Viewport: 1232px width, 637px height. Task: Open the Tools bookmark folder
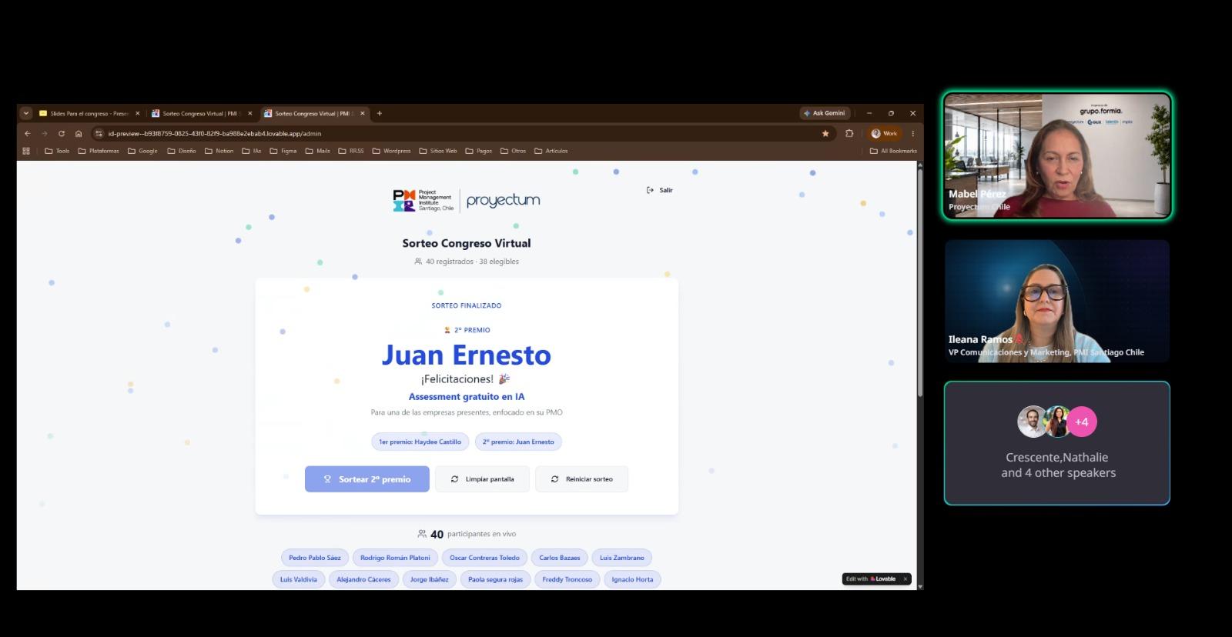[57, 151]
